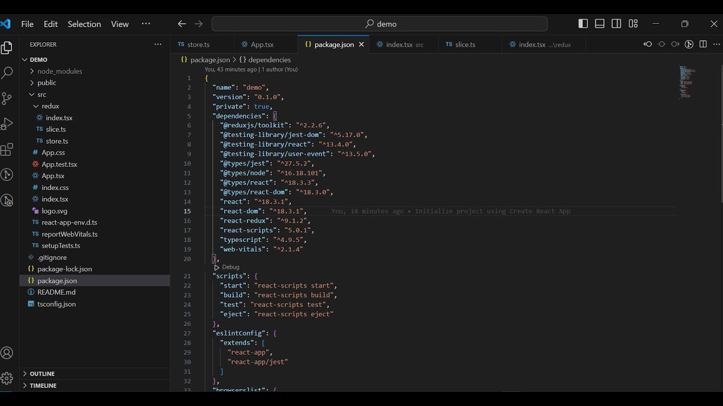Collapse the src folder
The image size is (723, 406).
(x=95, y=94)
